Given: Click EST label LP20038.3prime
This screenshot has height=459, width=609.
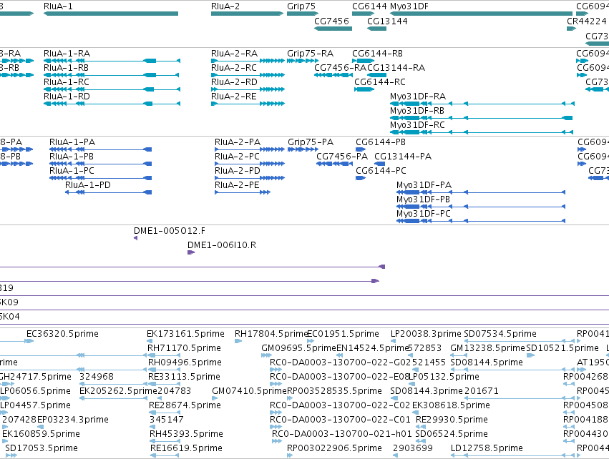Looking at the screenshot, I should point(426,334).
